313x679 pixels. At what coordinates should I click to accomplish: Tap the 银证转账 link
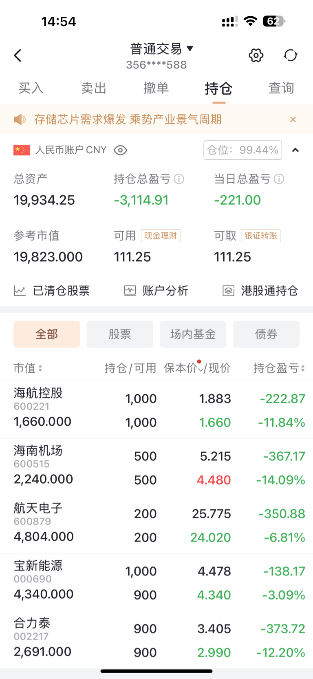[261, 236]
